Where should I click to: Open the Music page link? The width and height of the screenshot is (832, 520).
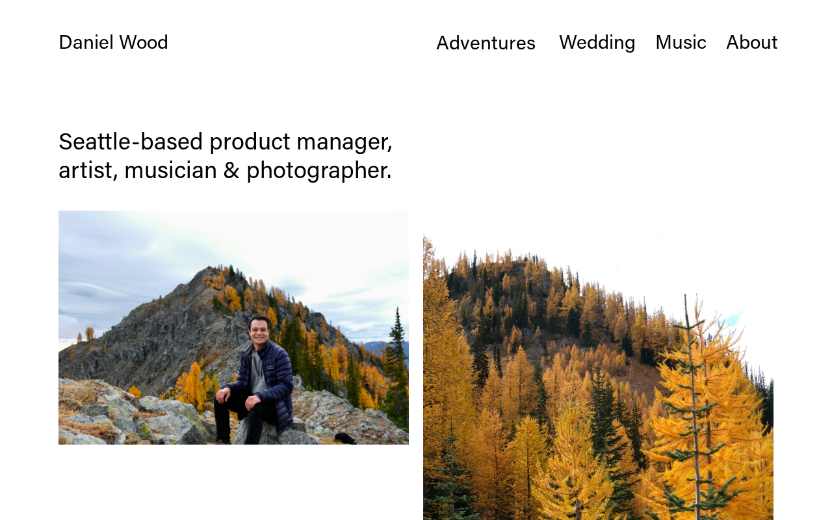click(x=681, y=42)
